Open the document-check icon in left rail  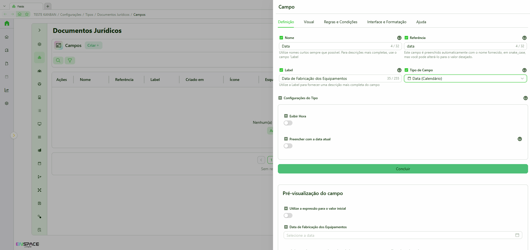coord(7,64)
